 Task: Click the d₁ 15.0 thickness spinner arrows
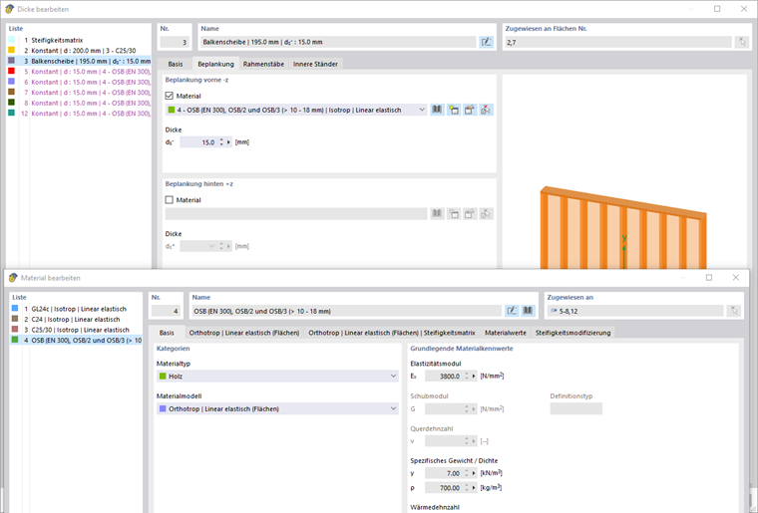[221, 141]
